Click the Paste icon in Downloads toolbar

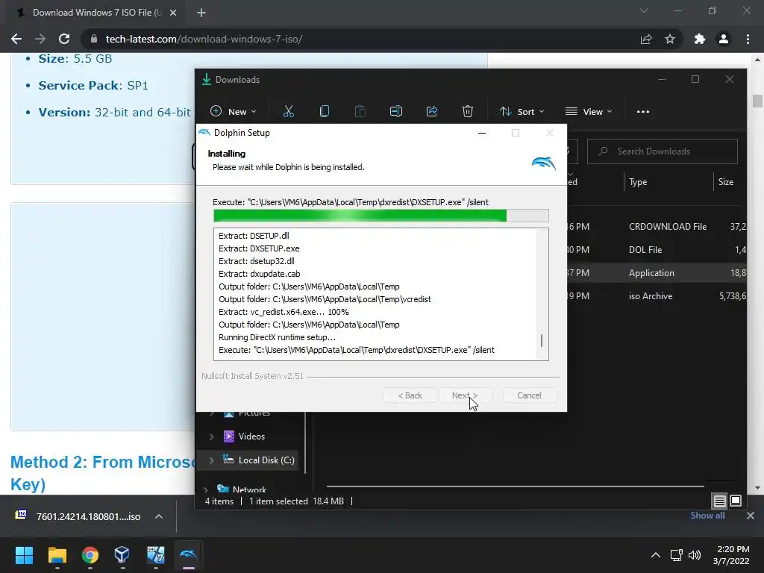point(360,112)
